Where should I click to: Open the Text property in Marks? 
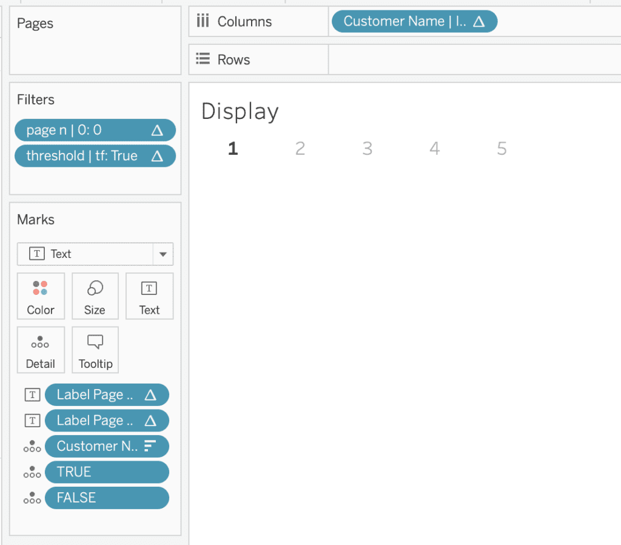click(149, 296)
